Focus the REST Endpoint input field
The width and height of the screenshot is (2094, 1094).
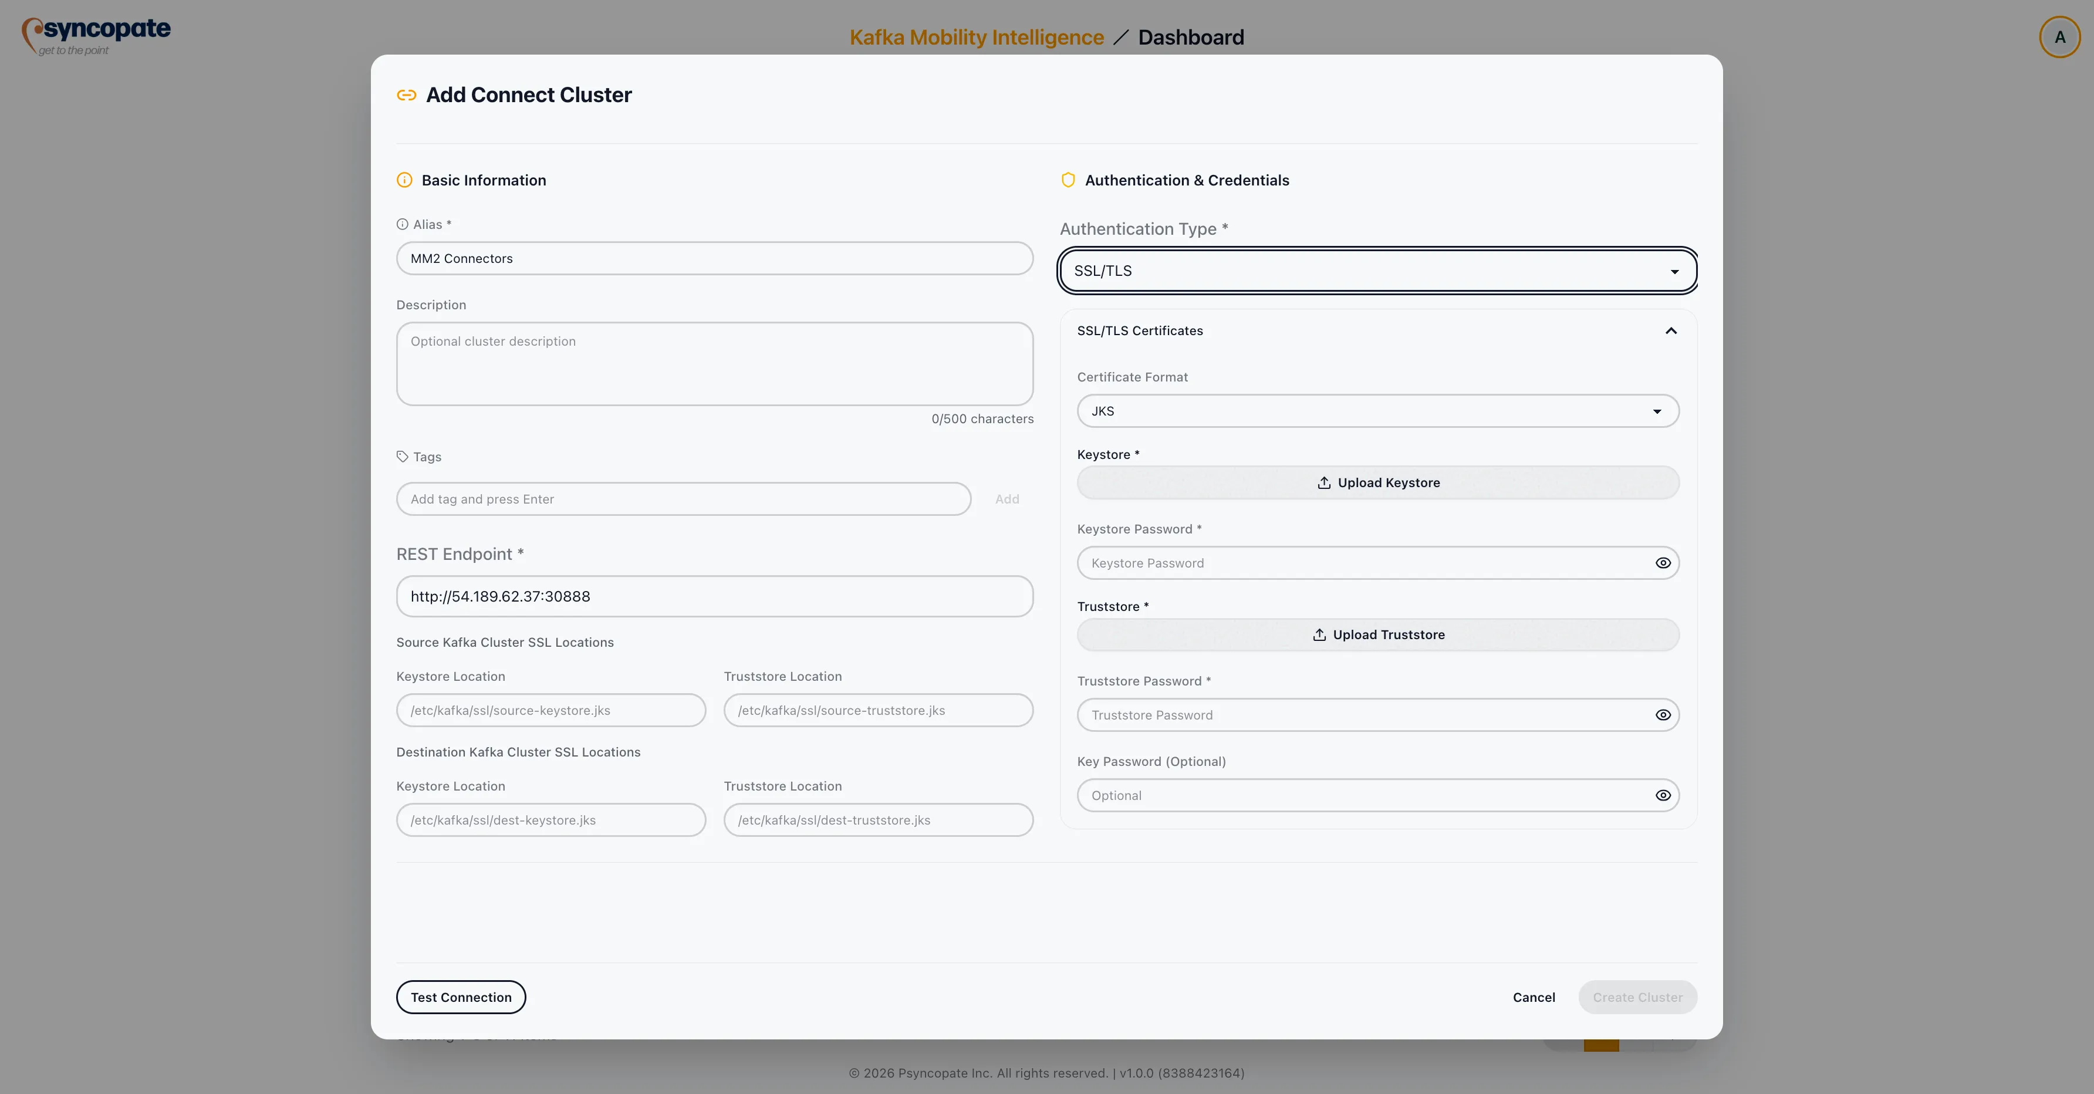[x=714, y=596]
